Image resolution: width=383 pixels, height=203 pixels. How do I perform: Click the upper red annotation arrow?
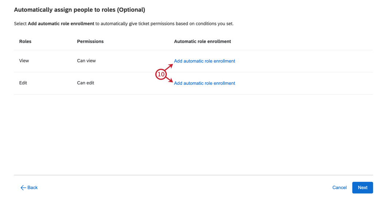click(169, 67)
